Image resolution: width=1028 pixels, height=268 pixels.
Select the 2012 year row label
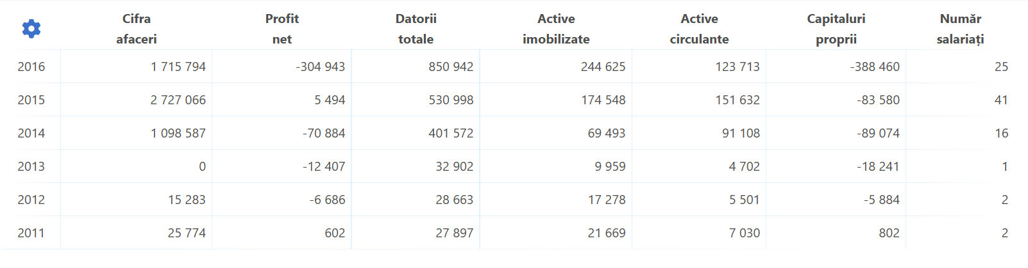click(31, 200)
